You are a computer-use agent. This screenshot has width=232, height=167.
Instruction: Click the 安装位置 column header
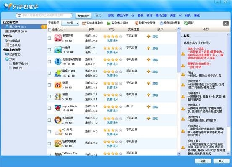133,29
